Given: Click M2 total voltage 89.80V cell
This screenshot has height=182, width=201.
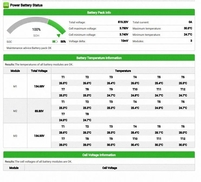Looking at the screenshot, I should coord(39,111).
